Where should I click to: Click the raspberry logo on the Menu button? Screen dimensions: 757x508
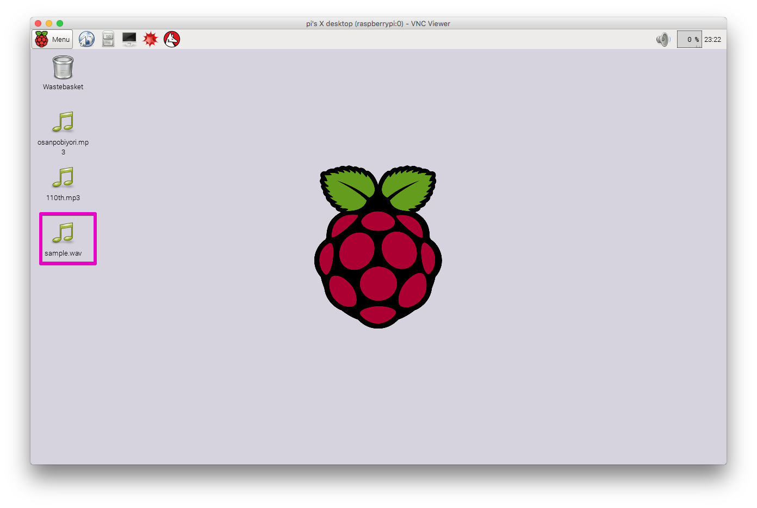[42, 39]
